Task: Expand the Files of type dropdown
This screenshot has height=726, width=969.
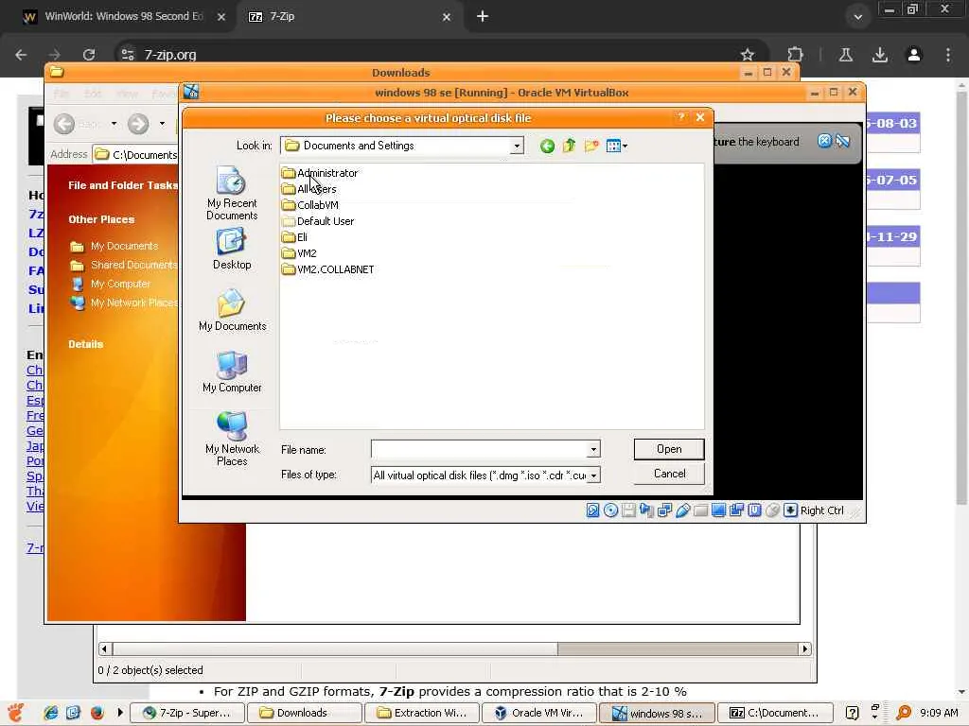Action: tap(593, 475)
